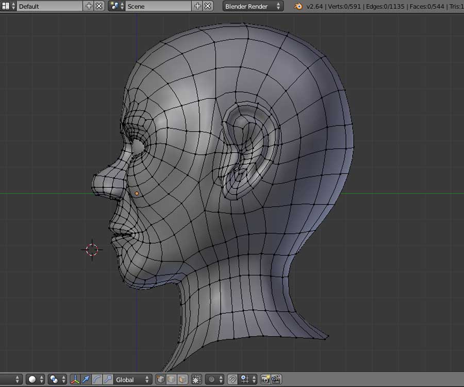This screenshot has width=464, height=387.
Task: Add new screen layout next to Default
Action: [x=89, y=6]
